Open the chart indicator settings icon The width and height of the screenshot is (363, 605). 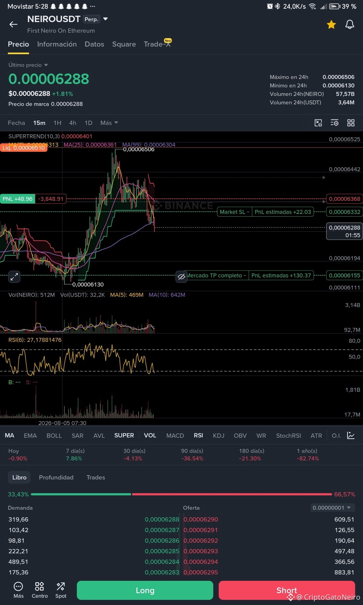point(335,123)
